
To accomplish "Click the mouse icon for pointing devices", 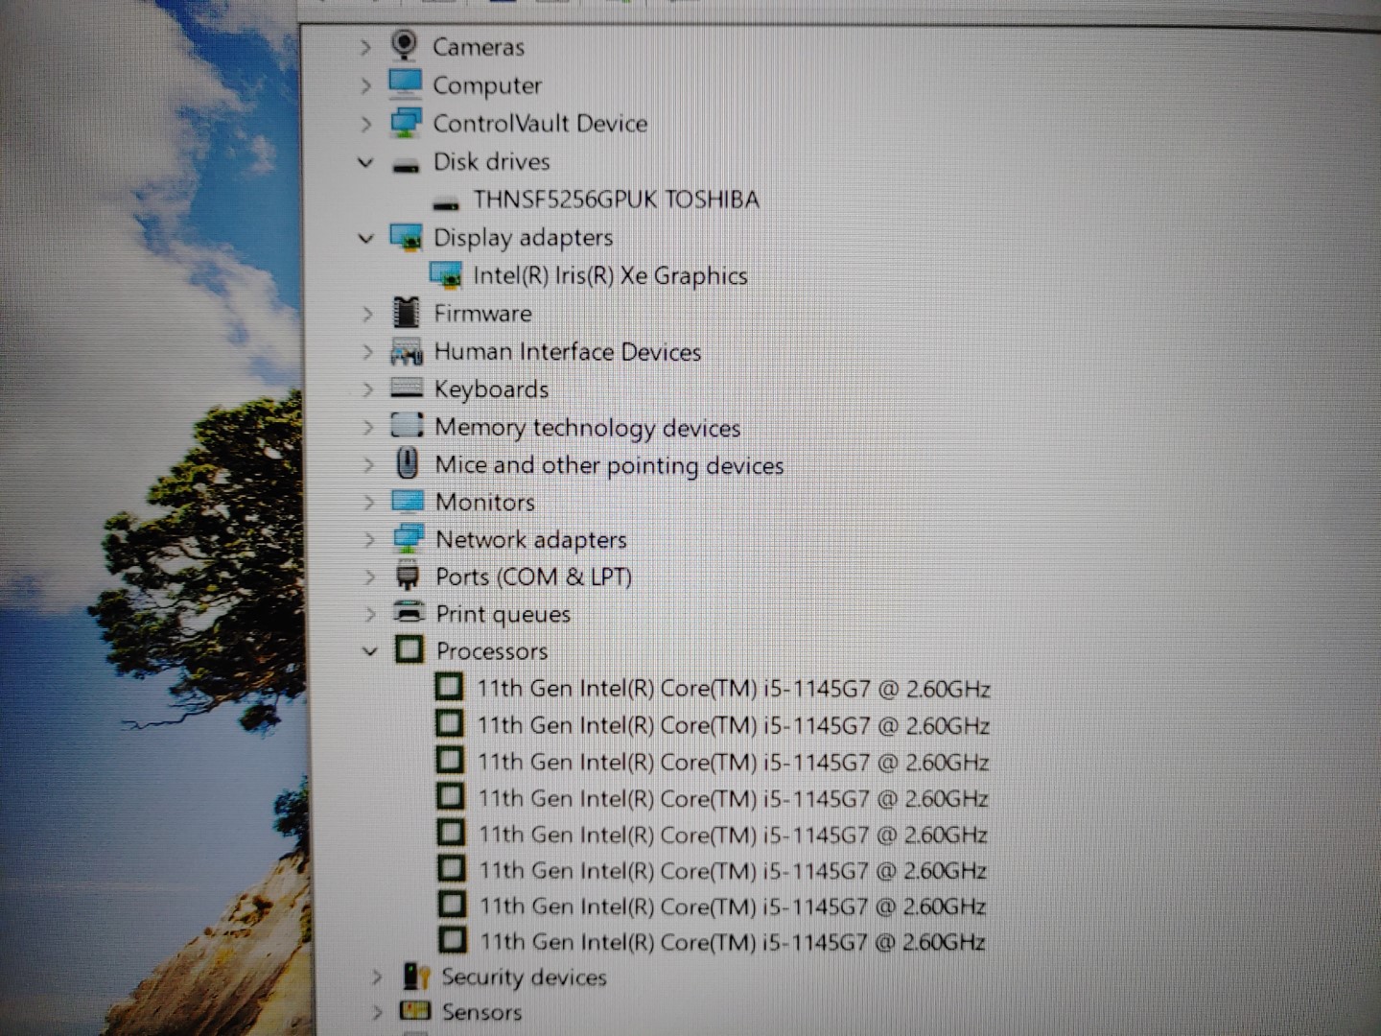I will pos(408,464).
